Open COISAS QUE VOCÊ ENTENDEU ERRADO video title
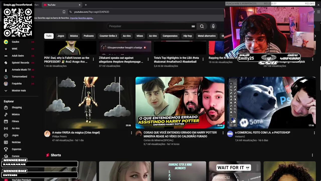This screenshot has width=321, height=181. coord(180,134)
